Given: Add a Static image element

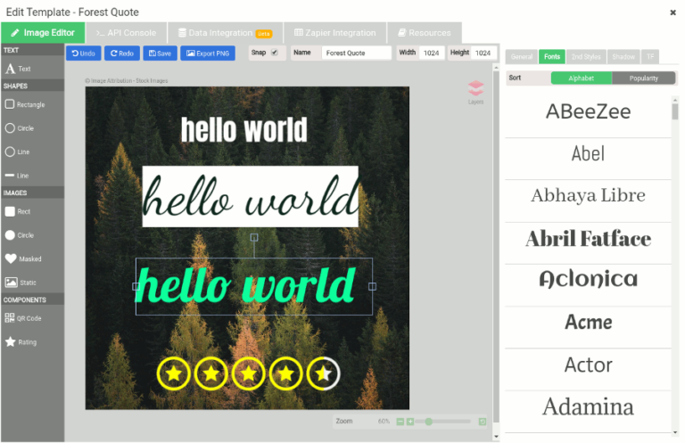Looking at the screenshot, I should click(22, 283).
